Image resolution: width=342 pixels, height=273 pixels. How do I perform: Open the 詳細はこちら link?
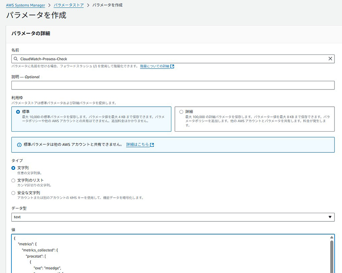137,145
